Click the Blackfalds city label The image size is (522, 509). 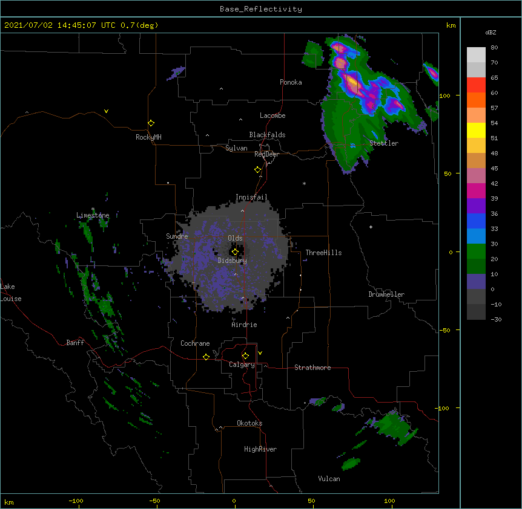pyautogui.click(x=267, y=135)
